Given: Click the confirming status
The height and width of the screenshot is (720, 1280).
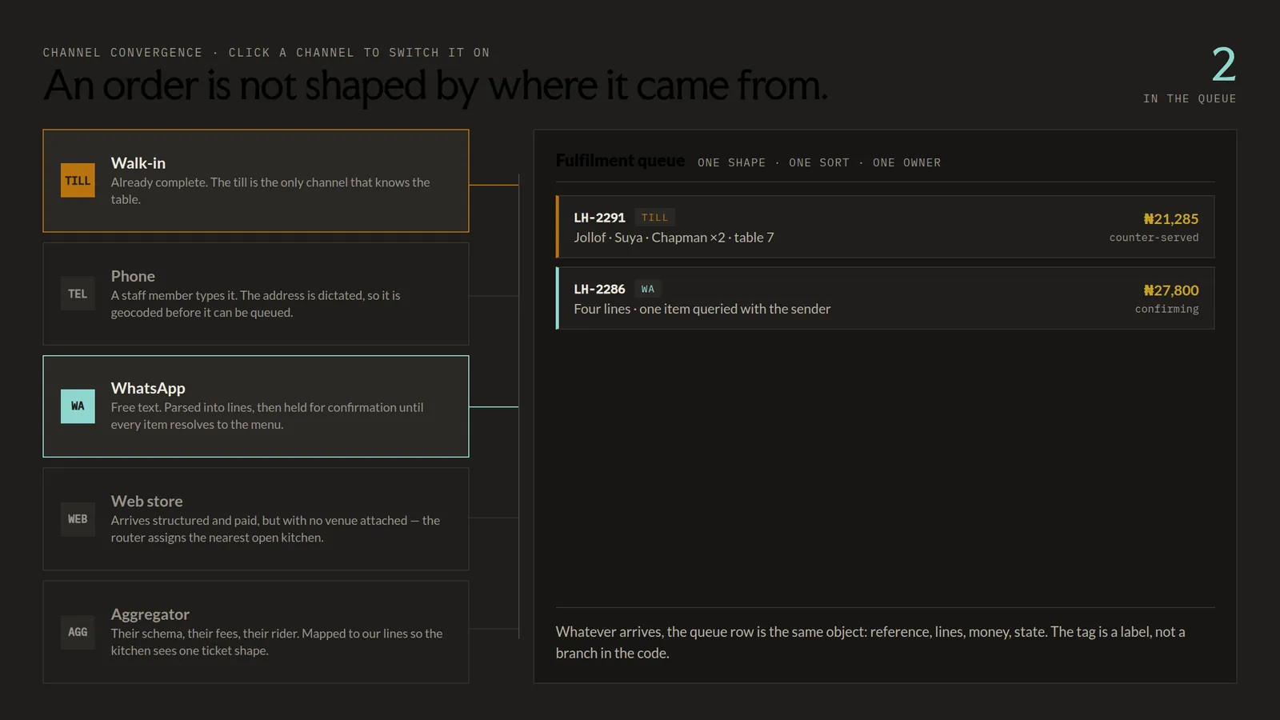Looking at the screenshot, I should pos(1166,309).
